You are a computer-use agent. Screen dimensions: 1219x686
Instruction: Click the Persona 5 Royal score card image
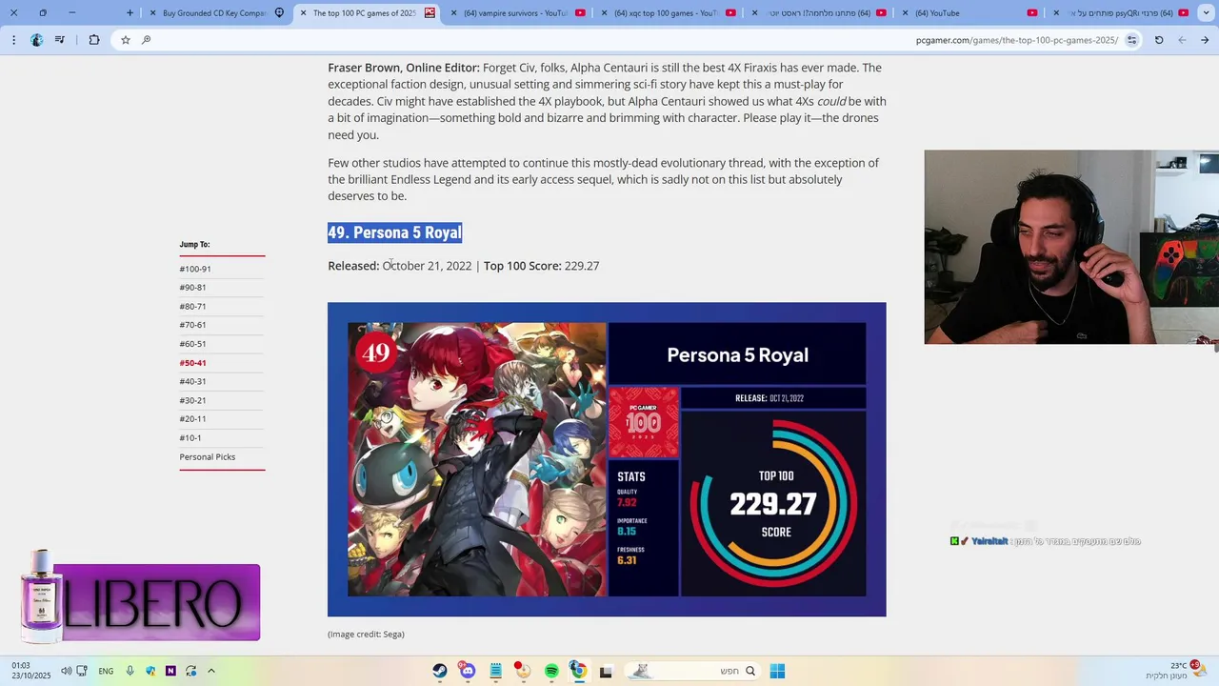607,459
